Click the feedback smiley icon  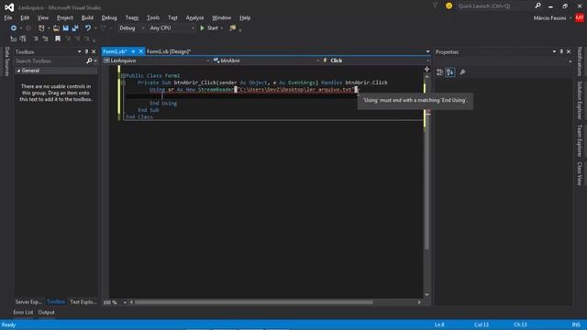pyautogui.click(x=449, y=6)
